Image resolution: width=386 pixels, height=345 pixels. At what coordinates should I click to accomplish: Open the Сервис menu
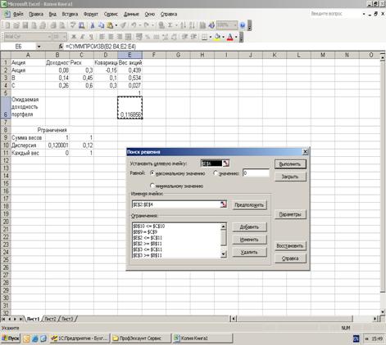pyautogui.click(x=111, y=14)
